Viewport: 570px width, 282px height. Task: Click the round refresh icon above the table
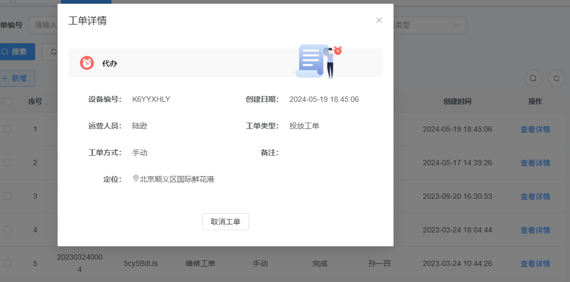(557, 78)
